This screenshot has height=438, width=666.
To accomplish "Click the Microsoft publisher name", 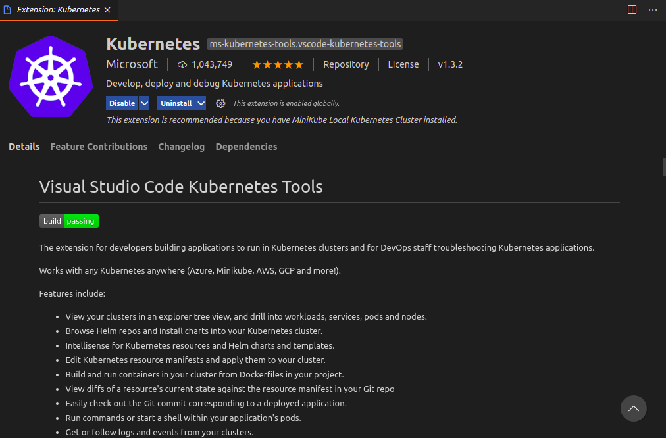I will point(132,64).
